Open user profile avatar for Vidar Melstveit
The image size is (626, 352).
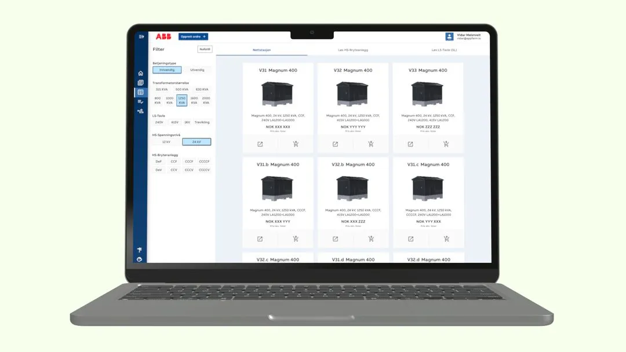click(449, 36)
